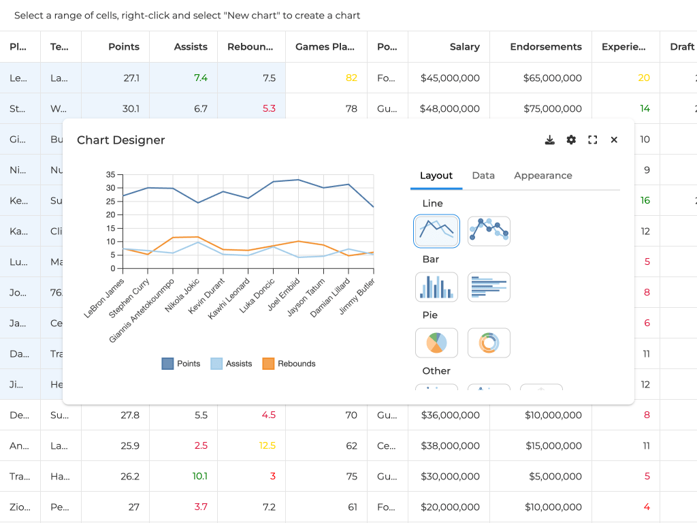
Task: Pick the horizontal bar chart layout
Action: (489, 287)
